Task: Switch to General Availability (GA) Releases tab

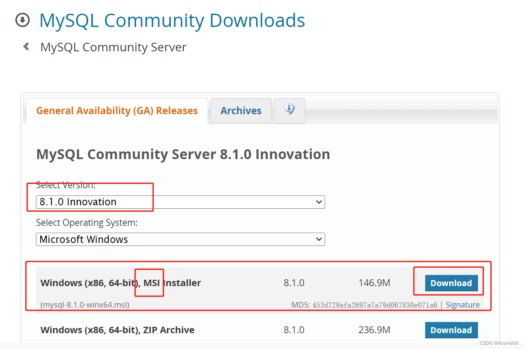Action: (117, 111)
